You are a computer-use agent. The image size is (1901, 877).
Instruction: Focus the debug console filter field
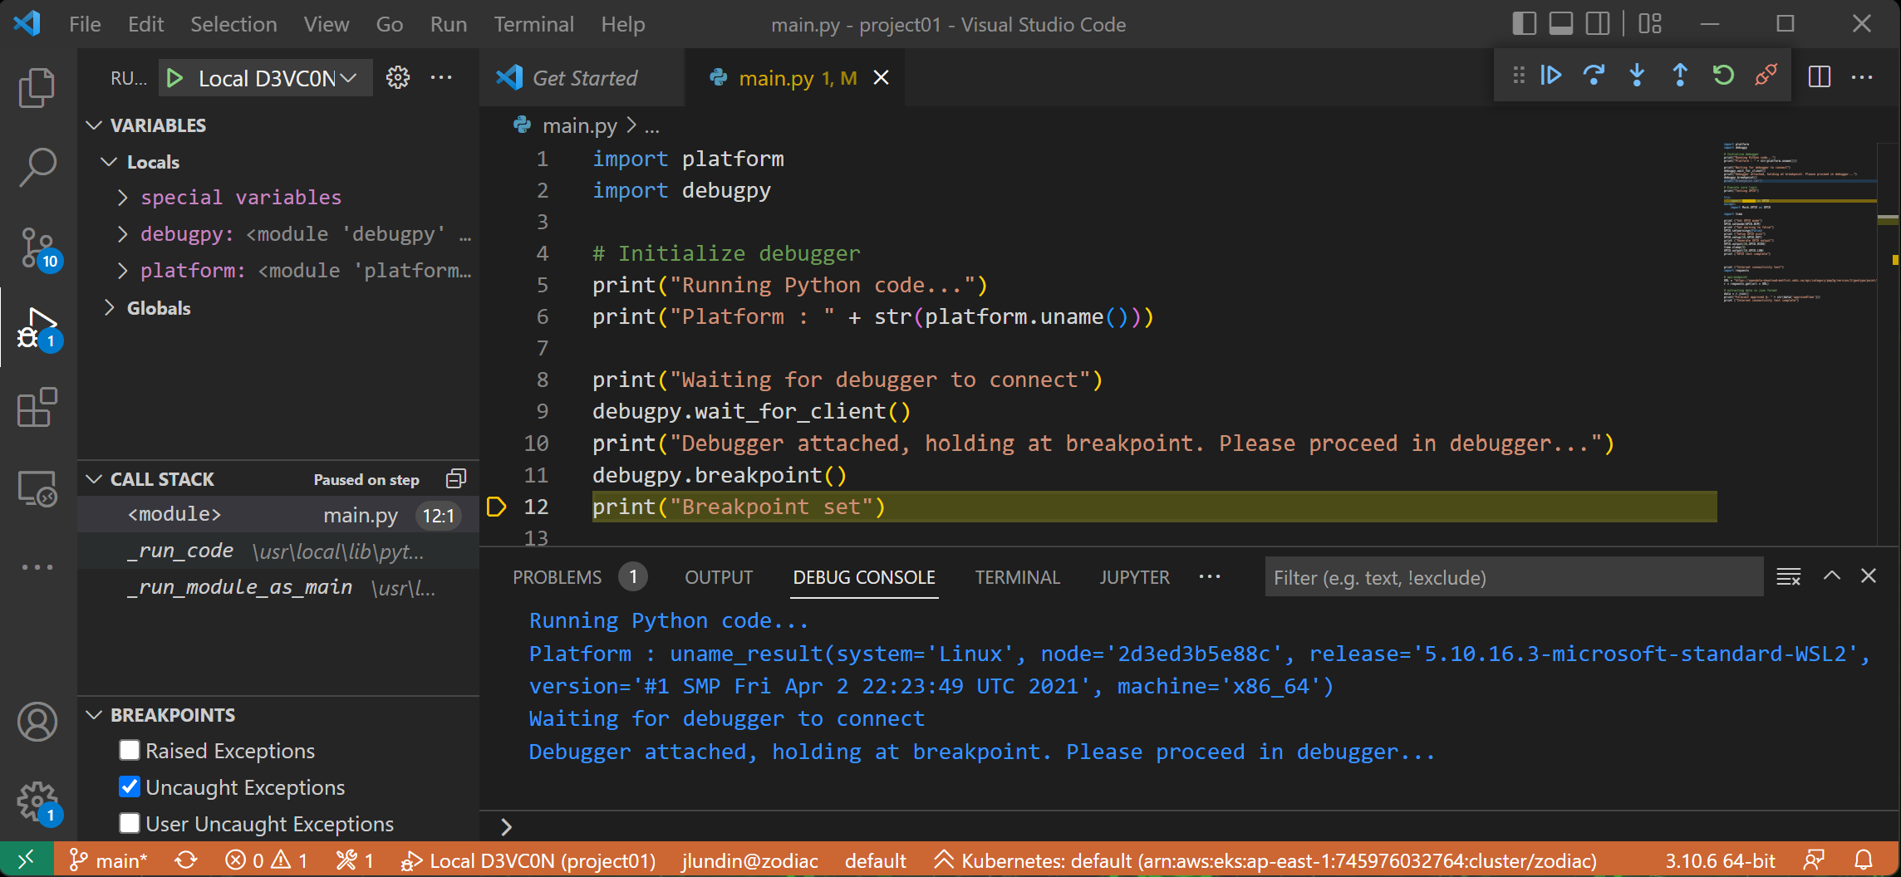click(x=1512, y=578)
